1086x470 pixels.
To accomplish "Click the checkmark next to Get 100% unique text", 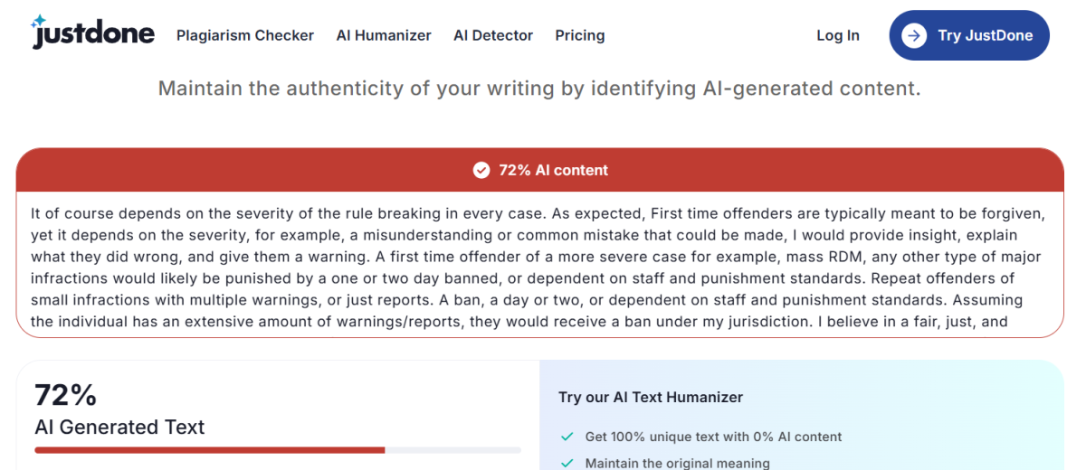I will (567, 437).
